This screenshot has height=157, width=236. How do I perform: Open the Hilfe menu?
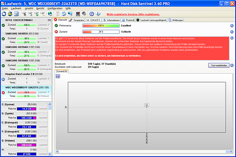(x=68, y=8)
